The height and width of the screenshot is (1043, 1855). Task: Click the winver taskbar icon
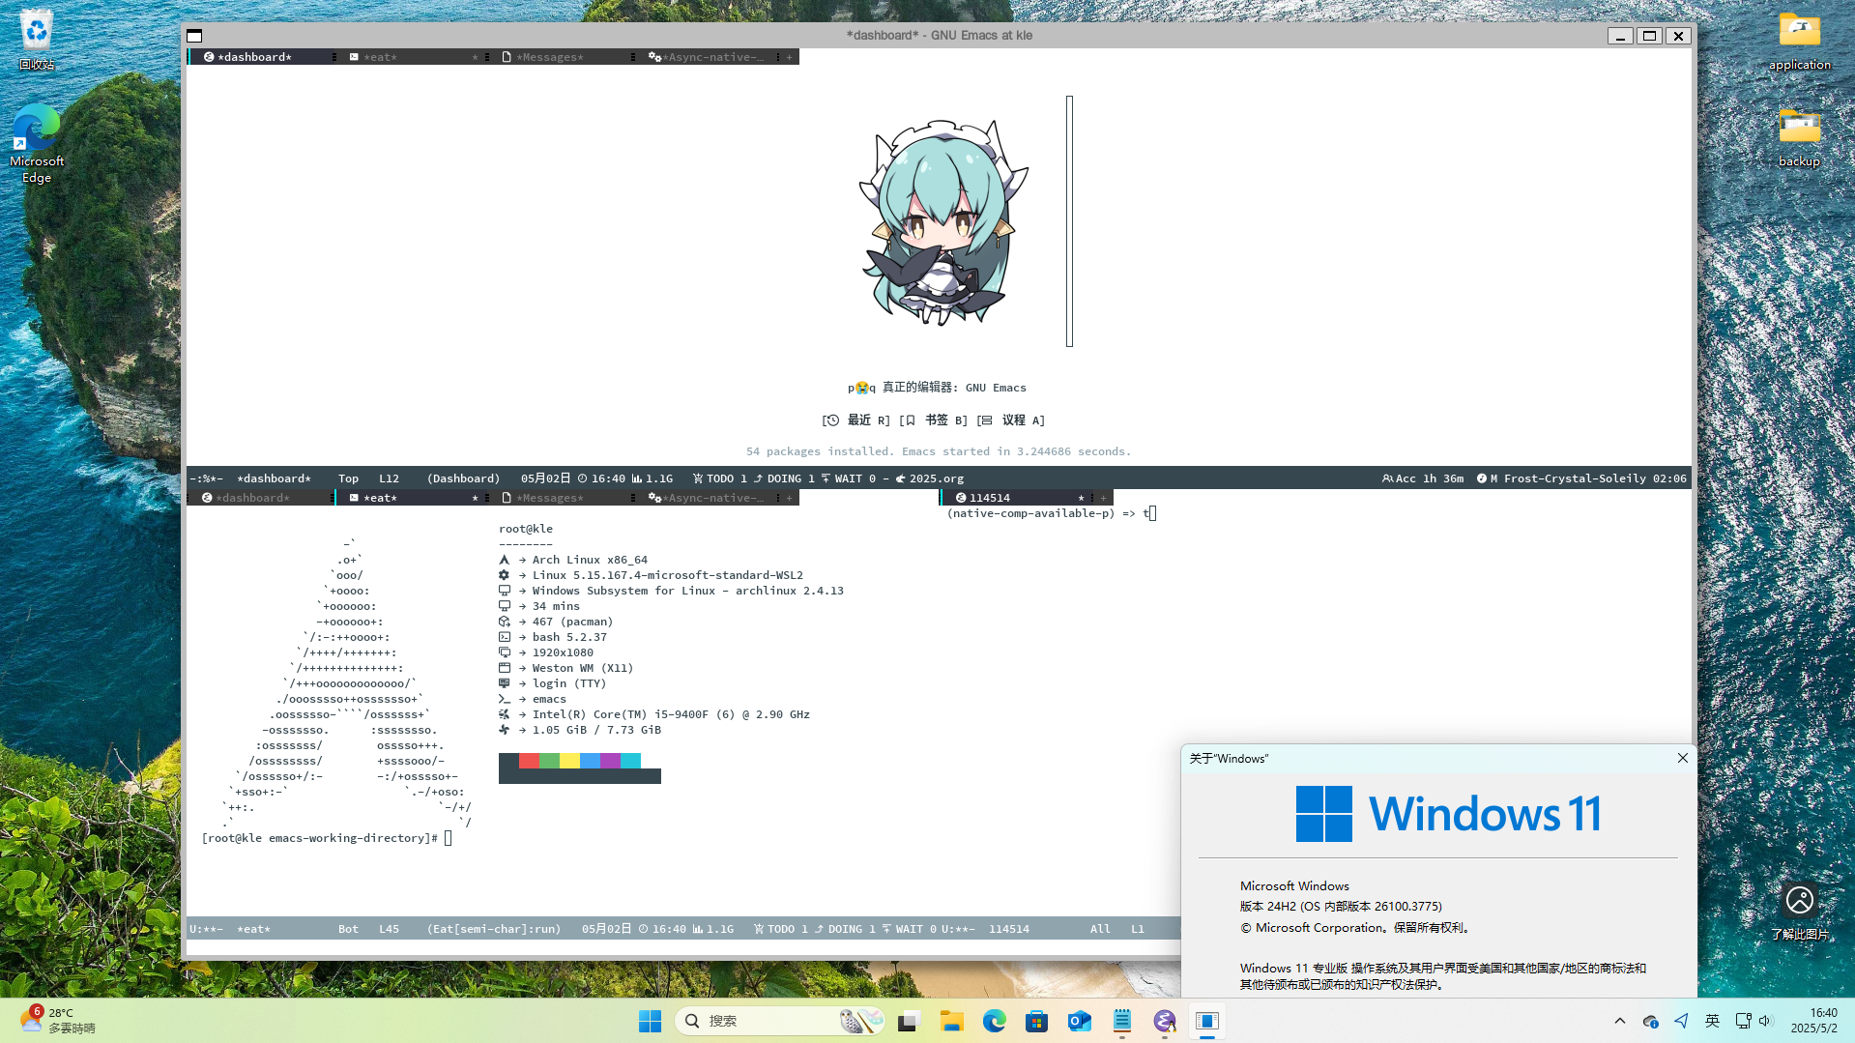pyautogui.click(x=1207, y=1021)
